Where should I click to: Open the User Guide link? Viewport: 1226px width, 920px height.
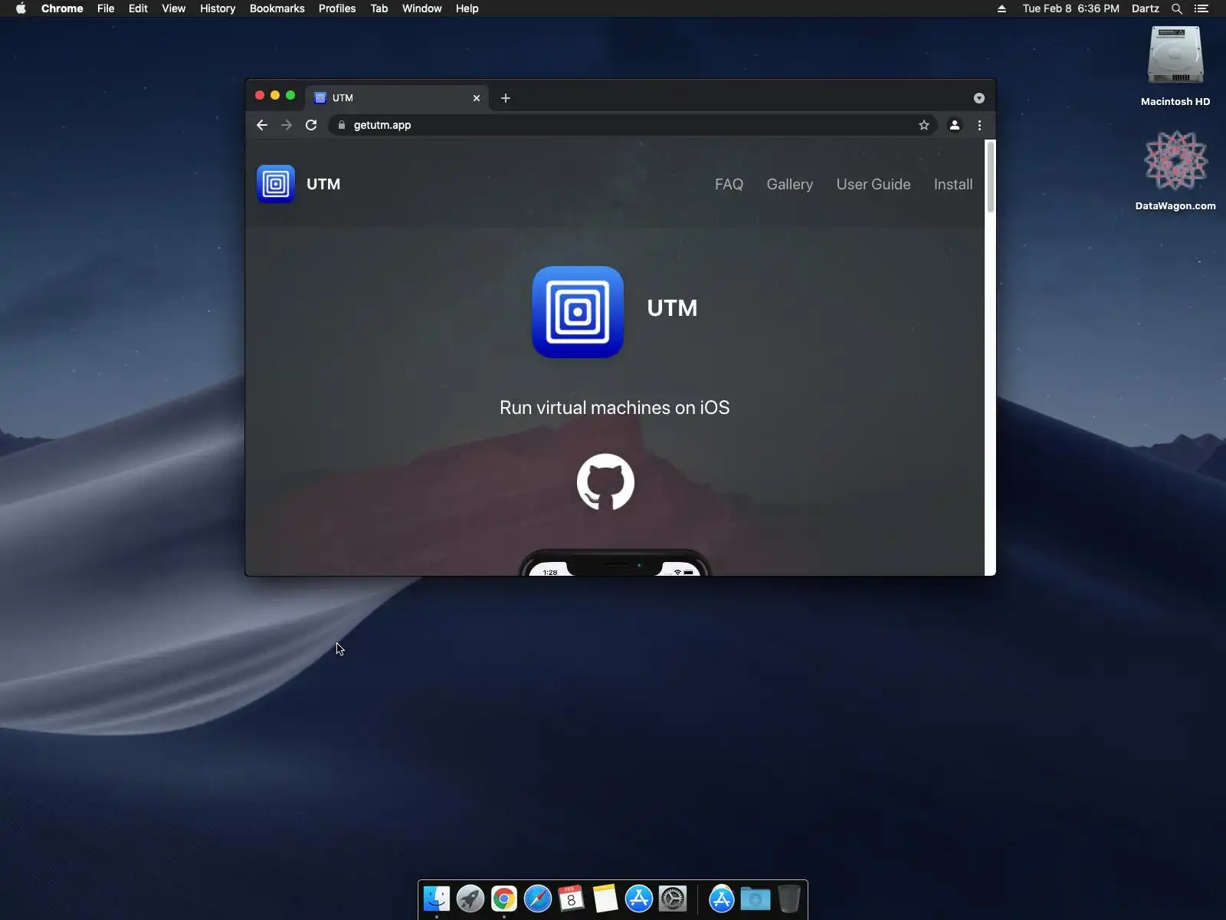pos(874,184)
